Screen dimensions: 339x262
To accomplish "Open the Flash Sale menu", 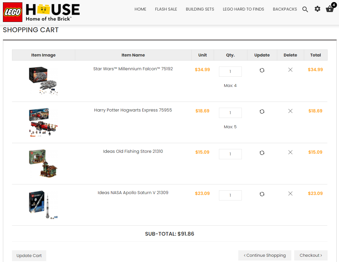I will point(166,9).
